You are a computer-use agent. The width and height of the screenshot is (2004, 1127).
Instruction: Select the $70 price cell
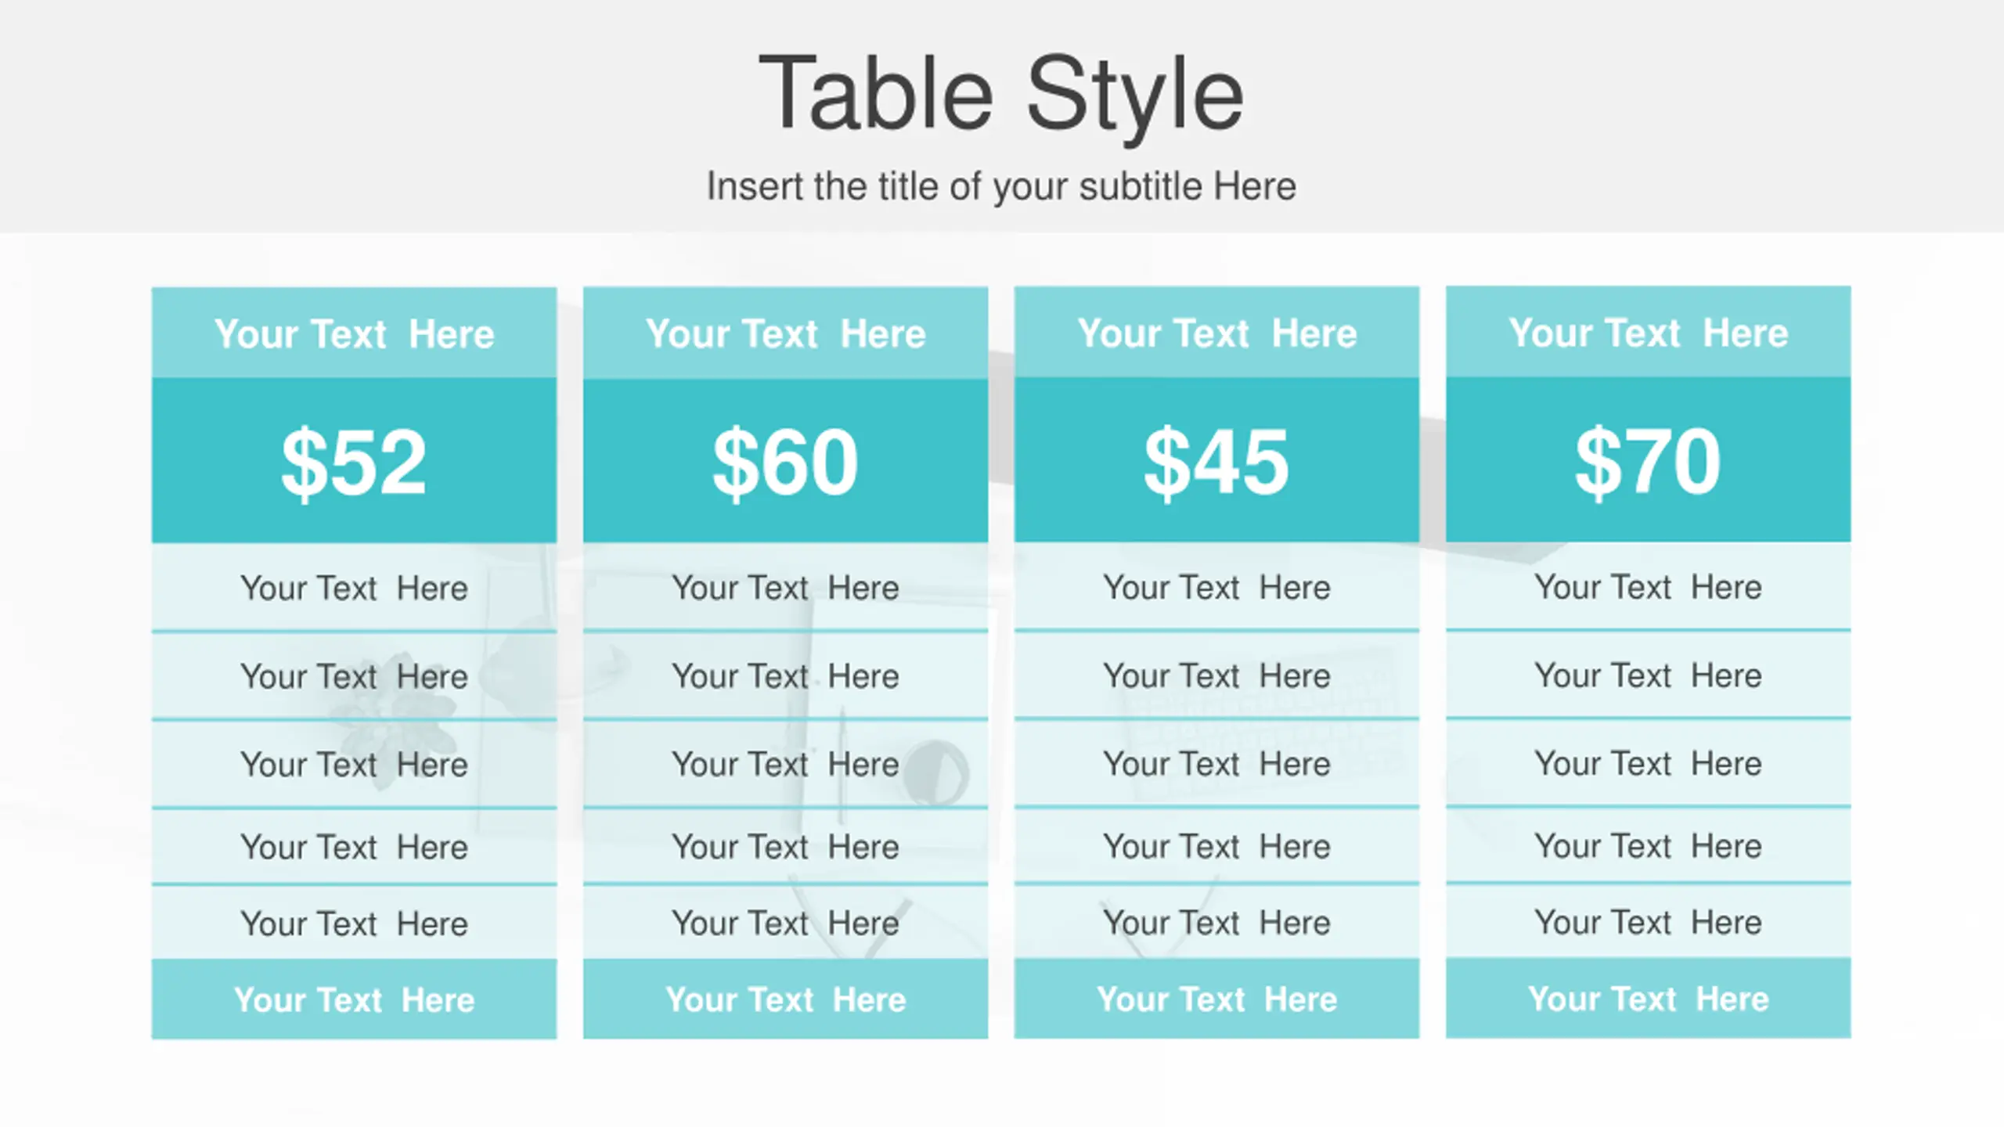pos(1648,459)
